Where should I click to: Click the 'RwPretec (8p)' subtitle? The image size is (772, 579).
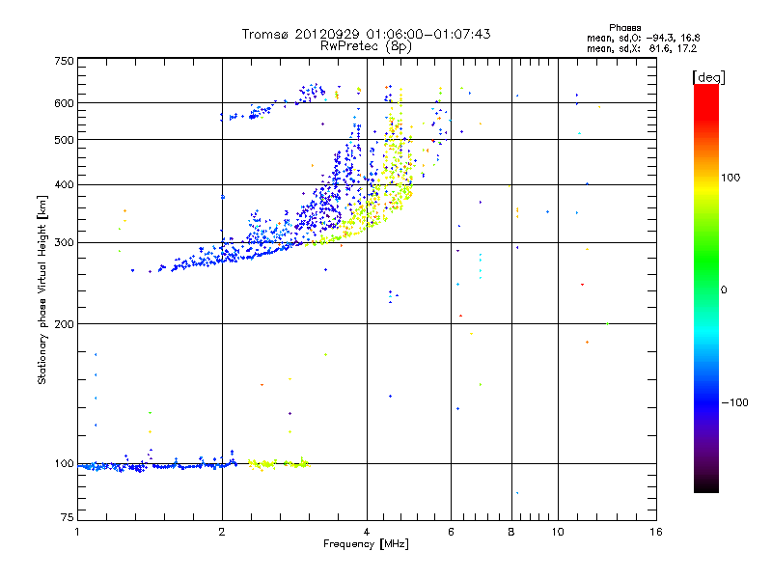[x=366, y=46]
